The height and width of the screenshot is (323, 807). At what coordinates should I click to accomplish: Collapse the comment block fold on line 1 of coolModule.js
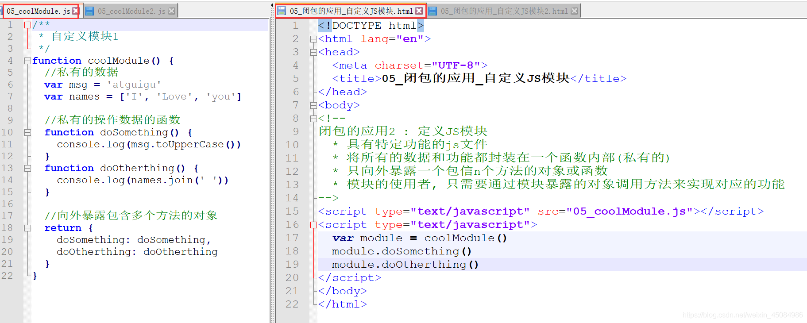[27, 25]
